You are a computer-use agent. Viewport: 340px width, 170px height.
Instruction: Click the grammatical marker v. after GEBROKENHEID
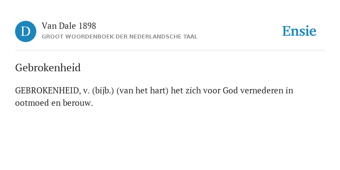[86, 91]
